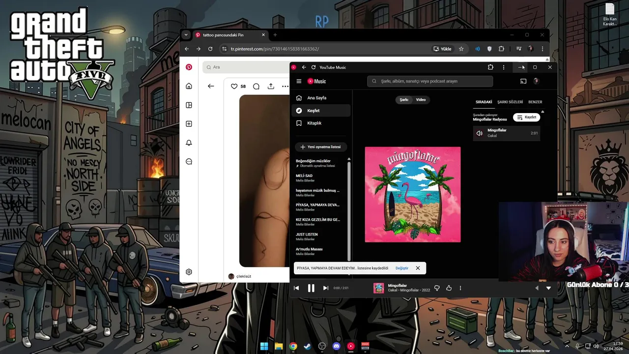Bookmark the page in Chrome

click(461, 49)
